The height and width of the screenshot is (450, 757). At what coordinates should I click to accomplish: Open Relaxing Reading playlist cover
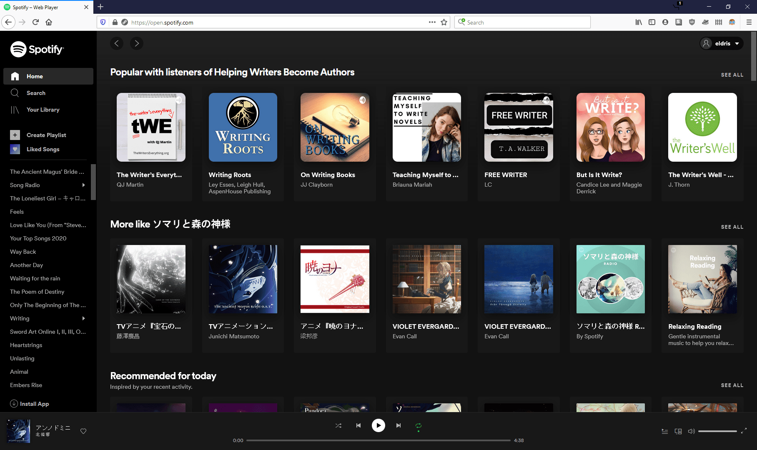click(702, 279)
